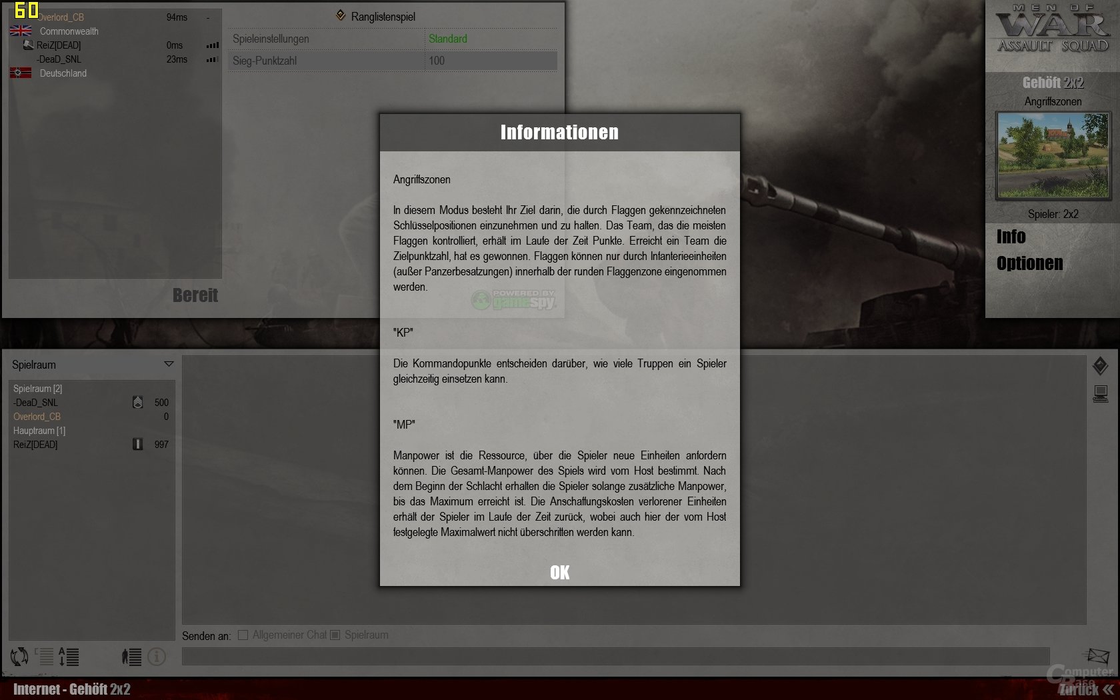Click the Commonwealth British flag icon
Viewport: 1120px width, 700px height.
pos(21,31)
